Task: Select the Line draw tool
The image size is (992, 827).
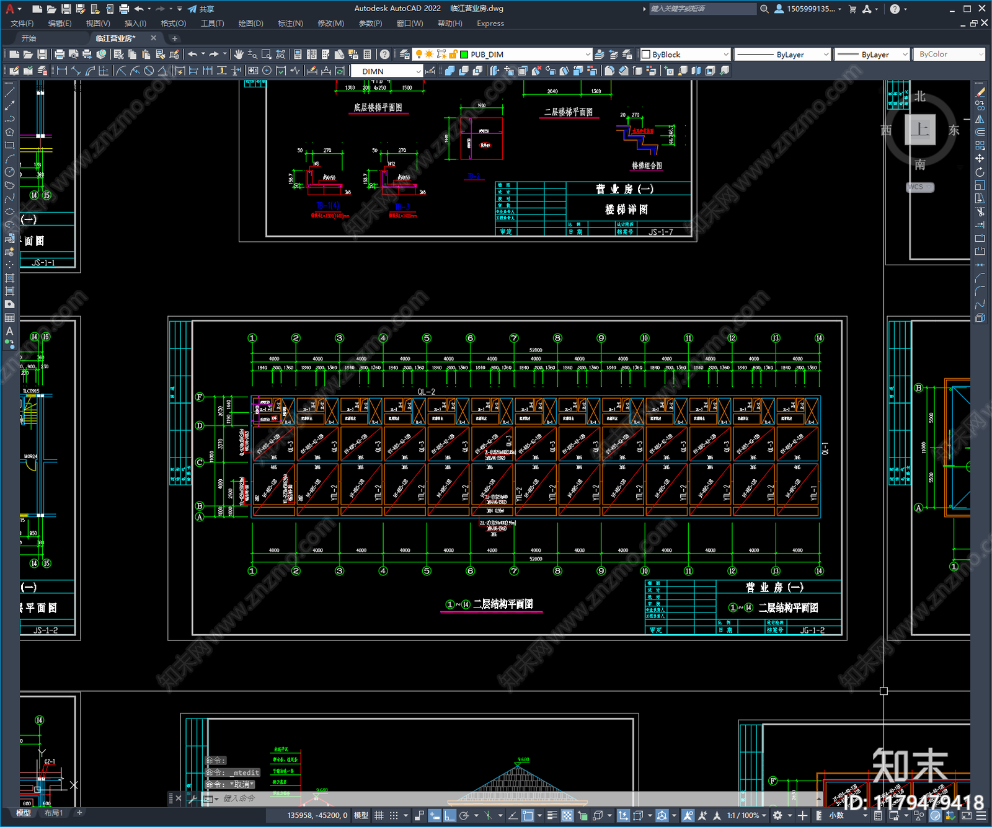Action: pyautogui.click(x=9, y=92)
